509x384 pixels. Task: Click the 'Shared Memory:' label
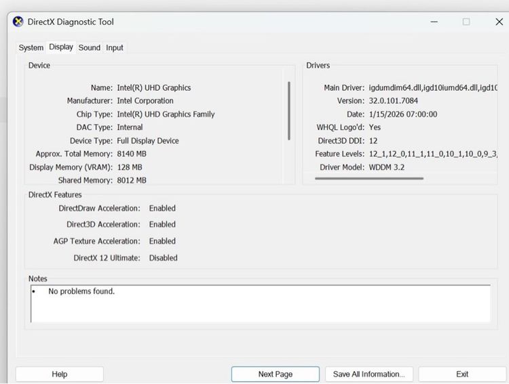pyautogui.click(x=86, y=180)
